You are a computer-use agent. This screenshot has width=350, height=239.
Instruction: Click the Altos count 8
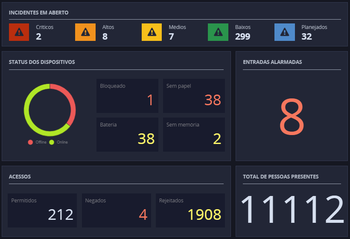[105, 37]
